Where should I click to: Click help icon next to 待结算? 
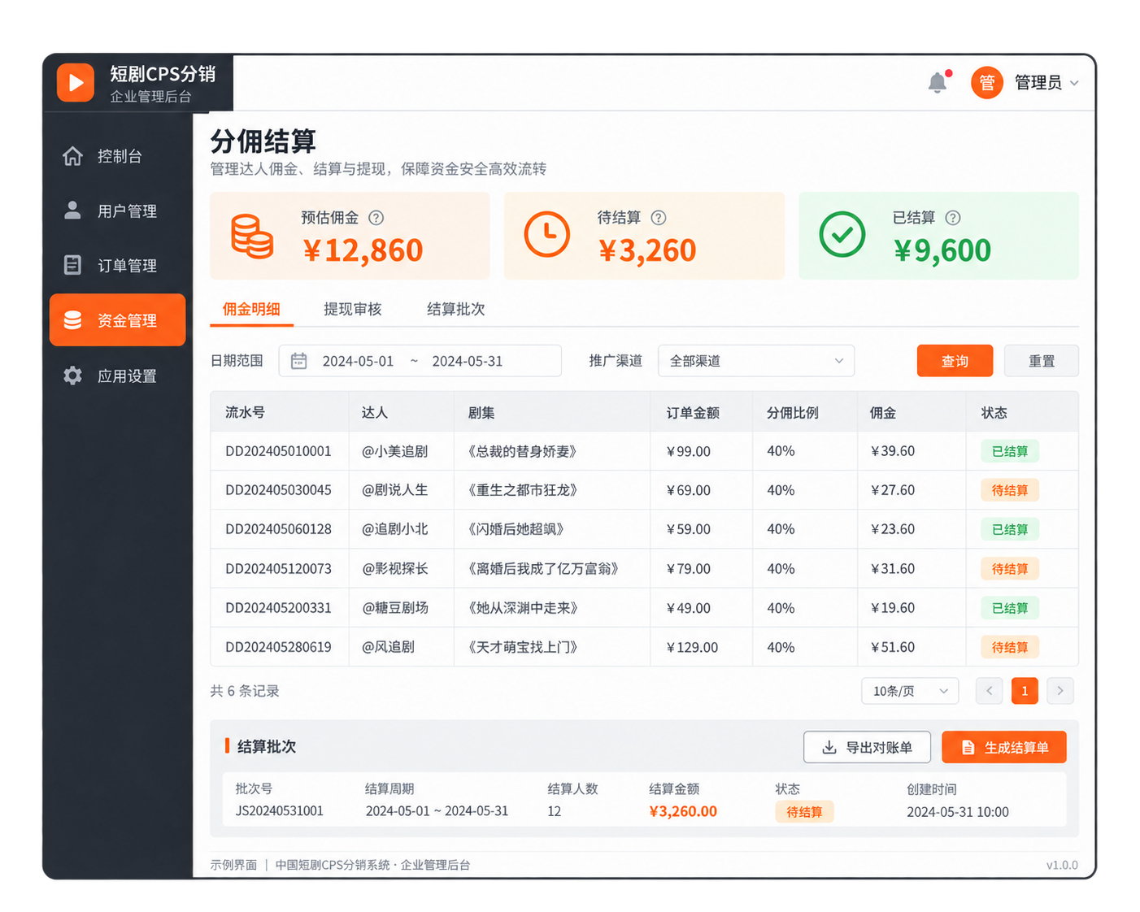pos(659,218)
